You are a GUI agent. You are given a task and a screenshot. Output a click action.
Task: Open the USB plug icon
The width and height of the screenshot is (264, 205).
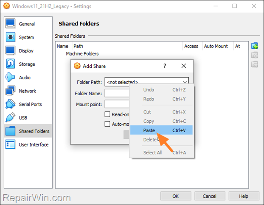tap(10, 117)
